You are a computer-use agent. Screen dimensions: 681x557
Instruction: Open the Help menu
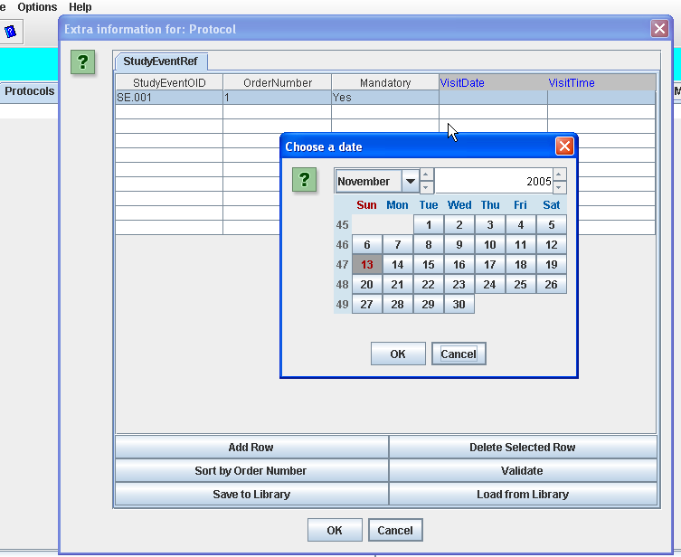(x=80, y=6)
